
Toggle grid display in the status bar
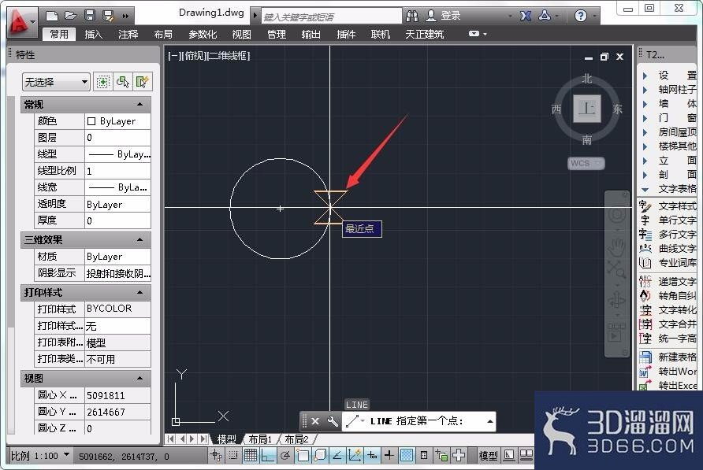[250, 455]
